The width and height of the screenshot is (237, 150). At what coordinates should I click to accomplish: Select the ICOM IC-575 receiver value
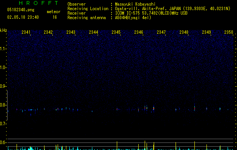[151, 13]
